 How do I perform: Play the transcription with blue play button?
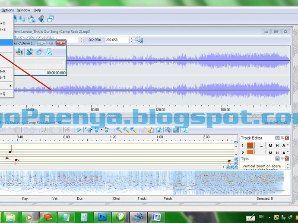coord(79,130)
